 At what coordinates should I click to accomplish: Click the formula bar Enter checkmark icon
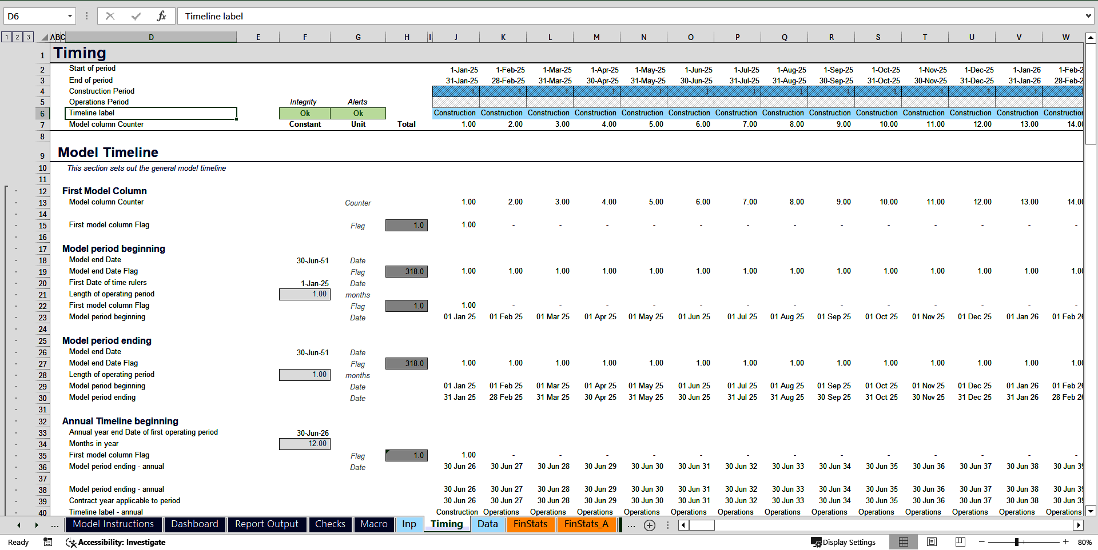click(136, 16)
